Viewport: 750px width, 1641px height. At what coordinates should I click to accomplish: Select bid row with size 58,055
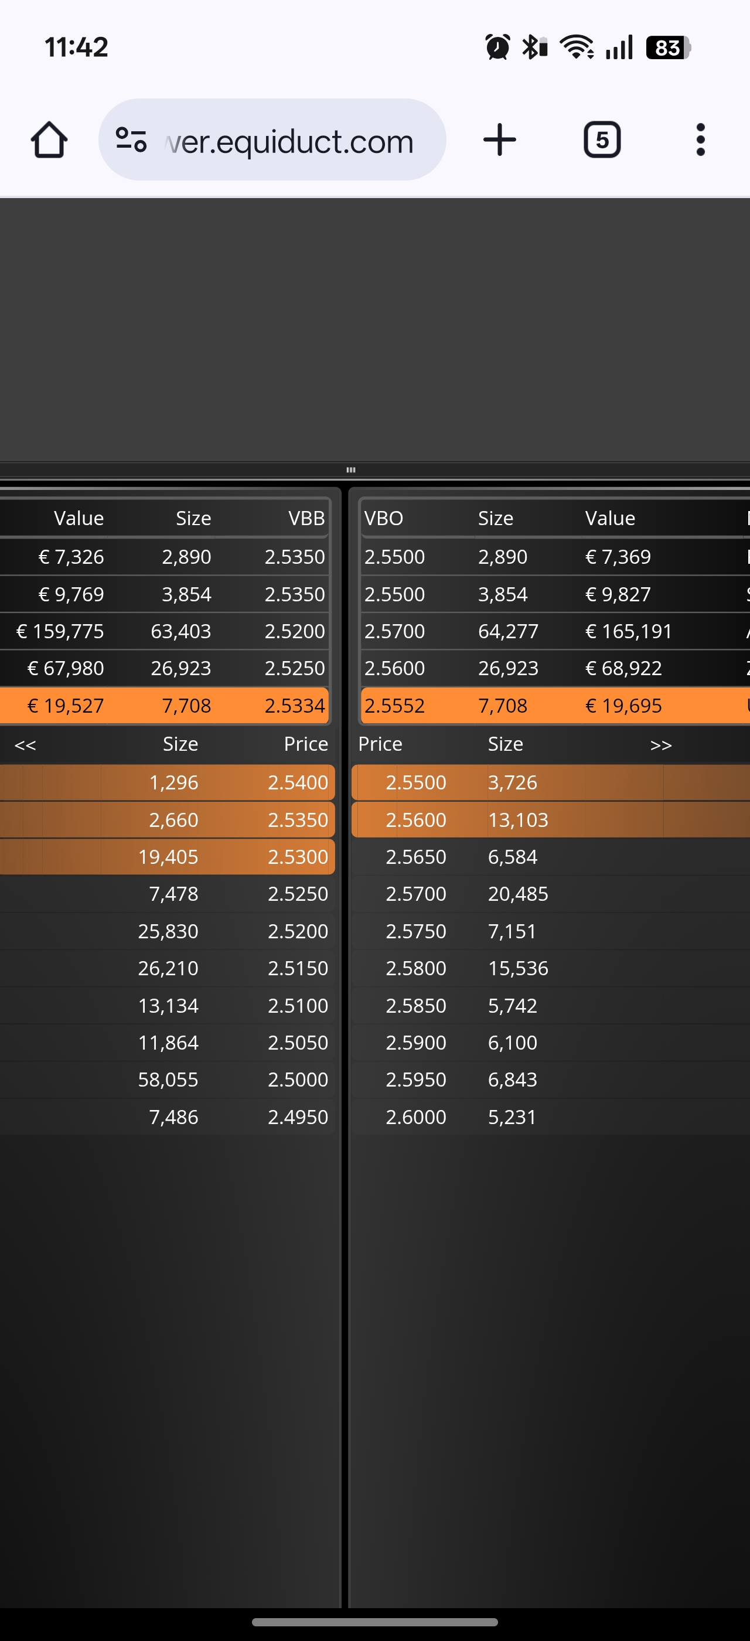point(168,1079)
